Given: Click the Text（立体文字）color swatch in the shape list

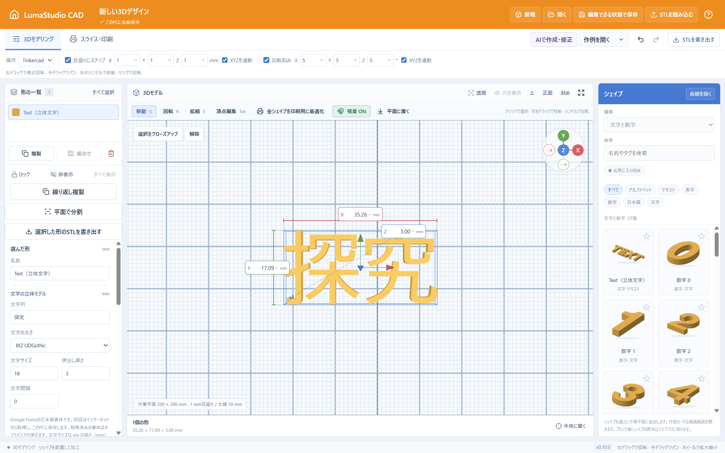Looking at the screenshot, I should 16,112.
